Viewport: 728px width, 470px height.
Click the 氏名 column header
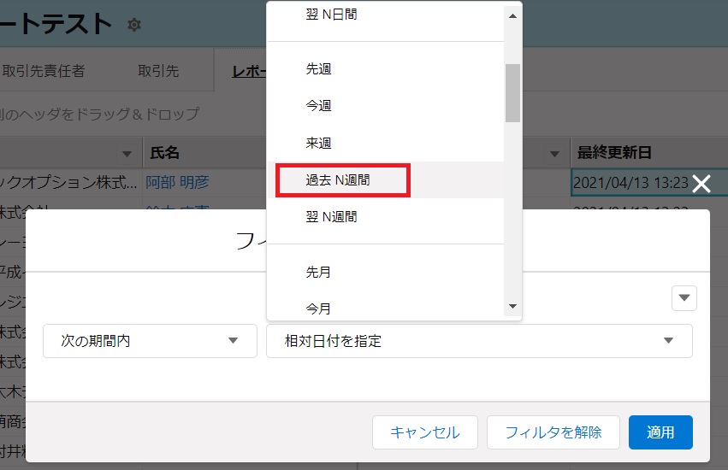164,153
